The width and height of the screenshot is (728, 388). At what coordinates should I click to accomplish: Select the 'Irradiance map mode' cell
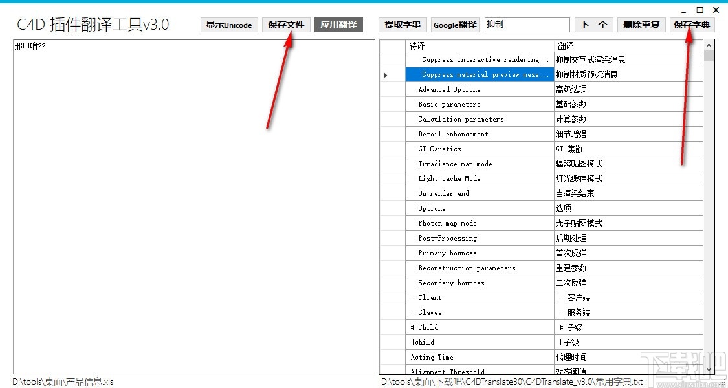pos(480,164)
